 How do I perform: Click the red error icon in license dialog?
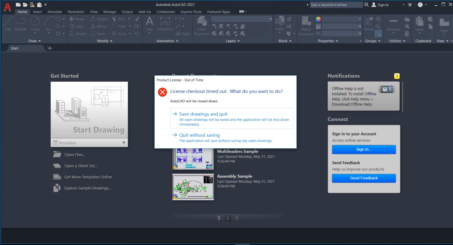click(x=162, y=92)
